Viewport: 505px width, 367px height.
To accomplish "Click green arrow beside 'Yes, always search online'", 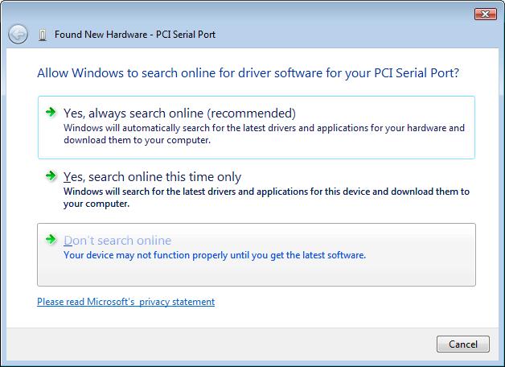I will 51,112.
